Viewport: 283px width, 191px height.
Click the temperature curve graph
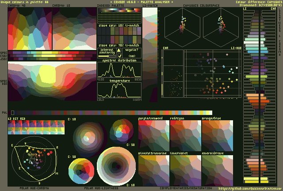click(x=119, y=90)
